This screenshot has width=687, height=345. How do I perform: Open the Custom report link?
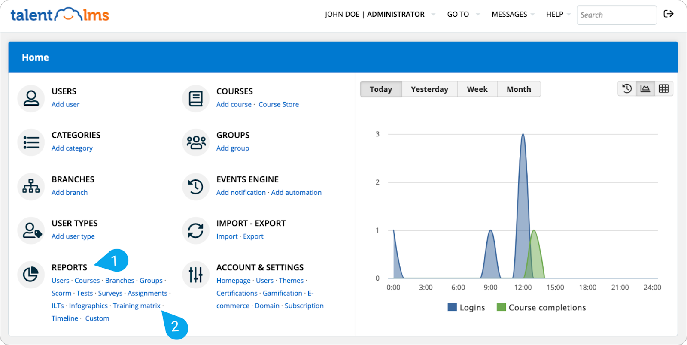(97, 318)
